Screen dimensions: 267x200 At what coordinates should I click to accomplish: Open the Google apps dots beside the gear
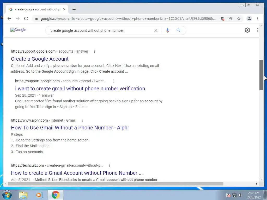[258, 30]
